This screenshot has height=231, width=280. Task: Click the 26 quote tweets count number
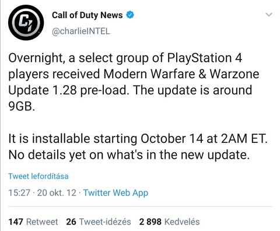71,222
